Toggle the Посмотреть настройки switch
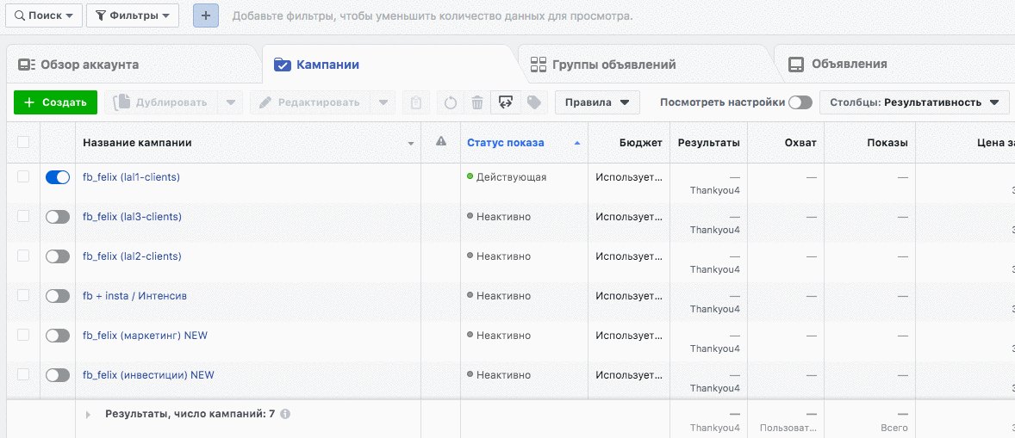 (800, 102)
